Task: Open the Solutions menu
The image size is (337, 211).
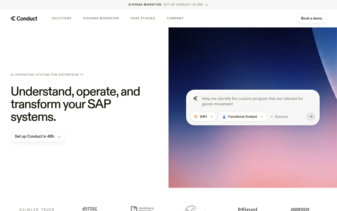Action: (62, 18)
